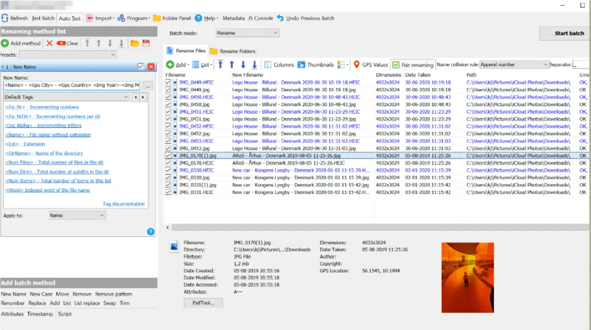Open the Program gear icon menu
The height and width of the screenshot is (330, 591).
(x=121, y=18)
